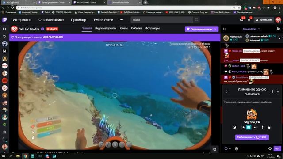Open the notifications bell
Image resolution: width=283 pixels, height=159 pixels.
[249, 20]
